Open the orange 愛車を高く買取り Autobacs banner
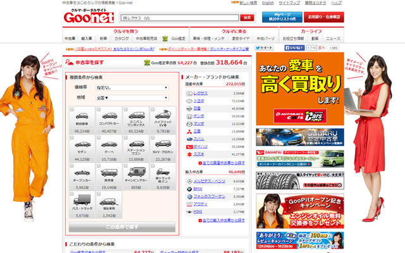The image size is (405, 253). coord(300,89)
